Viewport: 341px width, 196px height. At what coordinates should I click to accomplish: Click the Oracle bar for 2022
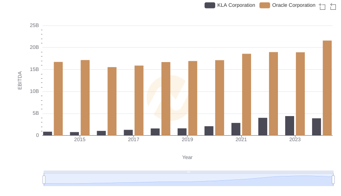tap(273, 94)
